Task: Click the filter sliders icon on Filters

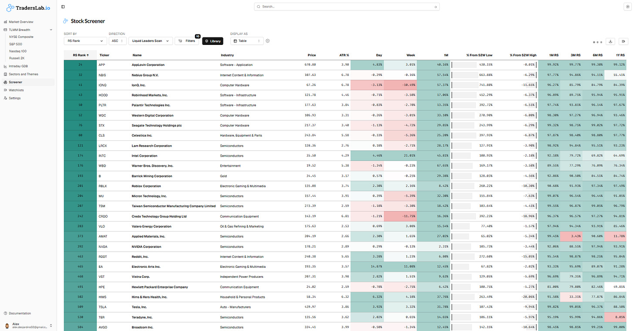Action: click(x=180, y=41)
